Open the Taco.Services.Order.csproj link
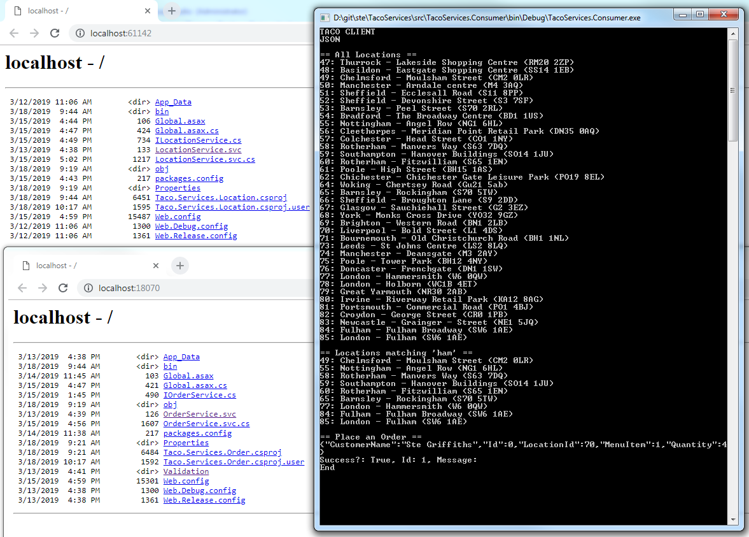Screen dimensions: 749x537 [223, 452]
